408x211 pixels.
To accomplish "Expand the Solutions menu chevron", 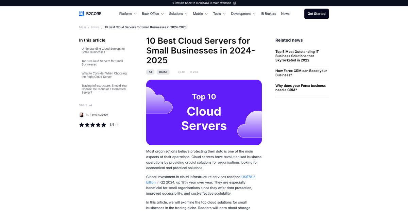I will click(x=186, y=14).
